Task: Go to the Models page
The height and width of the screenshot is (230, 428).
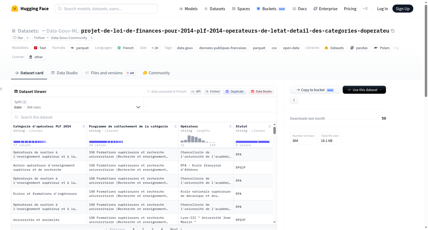Action: click(x=188, y=9)
